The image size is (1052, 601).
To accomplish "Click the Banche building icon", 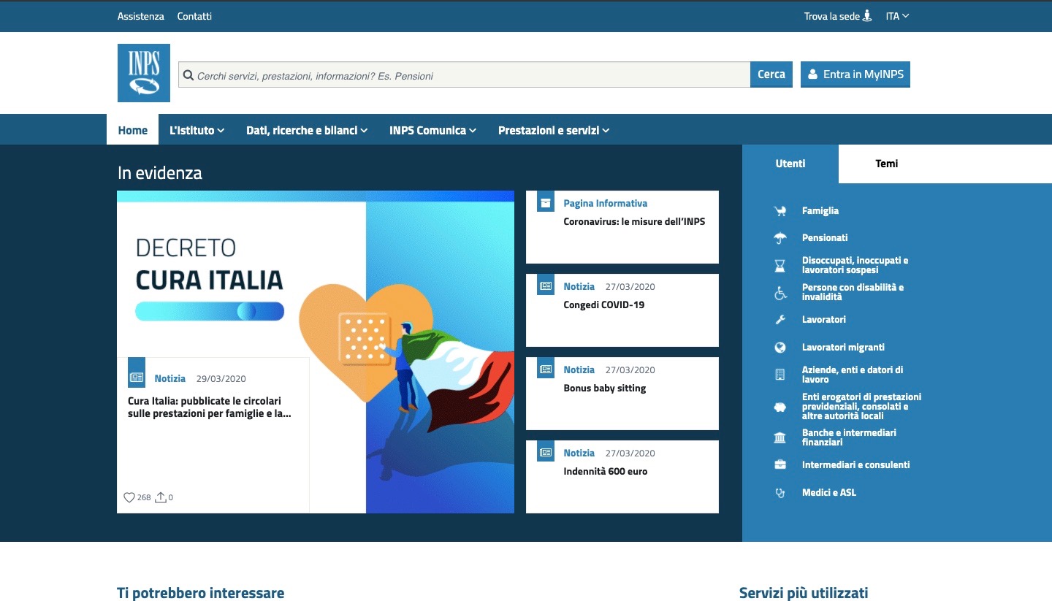I will pos(780,437).
